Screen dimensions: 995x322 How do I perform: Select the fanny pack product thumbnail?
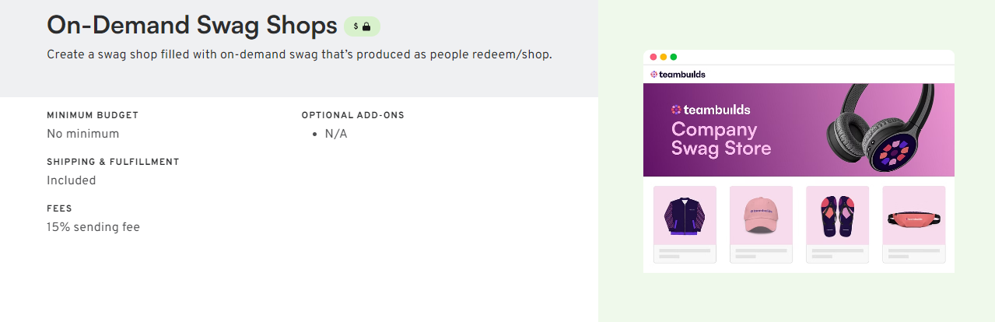(913, 215)
